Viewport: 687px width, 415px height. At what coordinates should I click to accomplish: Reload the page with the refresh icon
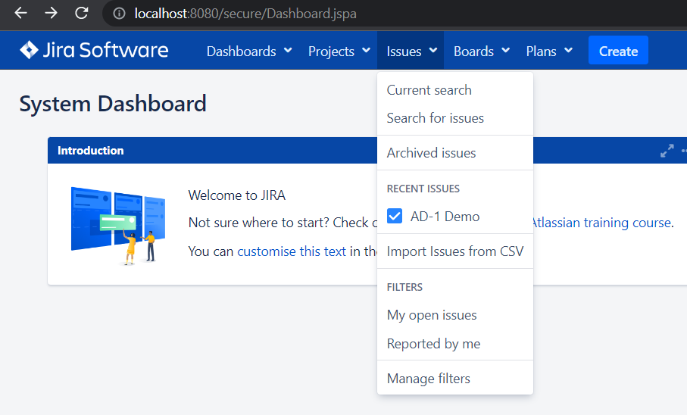[82, 13]
